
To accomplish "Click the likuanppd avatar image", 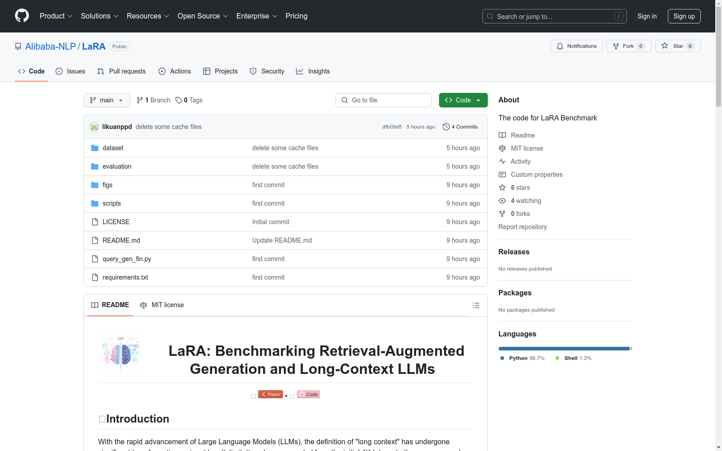I will point(94,127).
